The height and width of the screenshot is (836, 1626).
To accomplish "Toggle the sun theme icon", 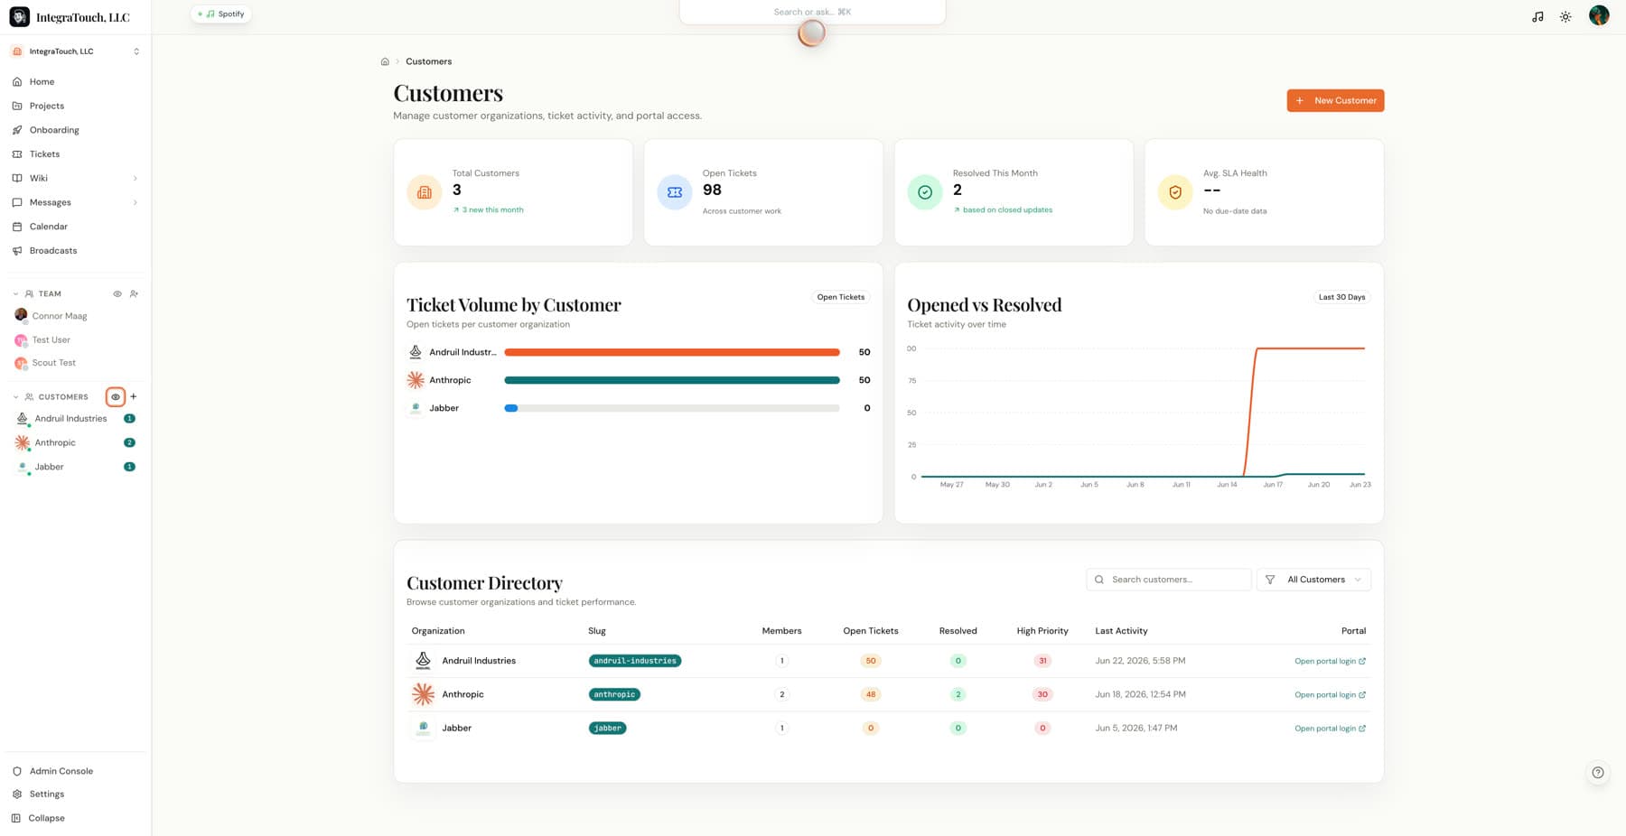I will point(1565,16).
